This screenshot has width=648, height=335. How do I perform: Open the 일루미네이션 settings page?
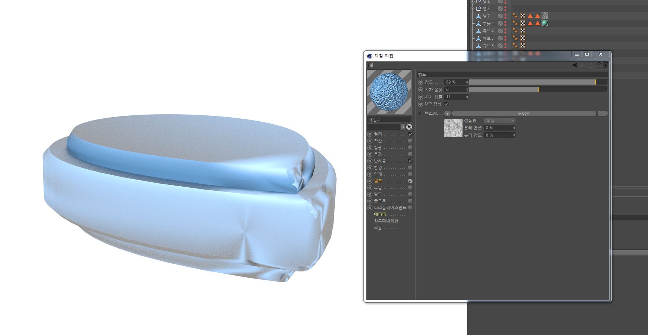(386, 221)
